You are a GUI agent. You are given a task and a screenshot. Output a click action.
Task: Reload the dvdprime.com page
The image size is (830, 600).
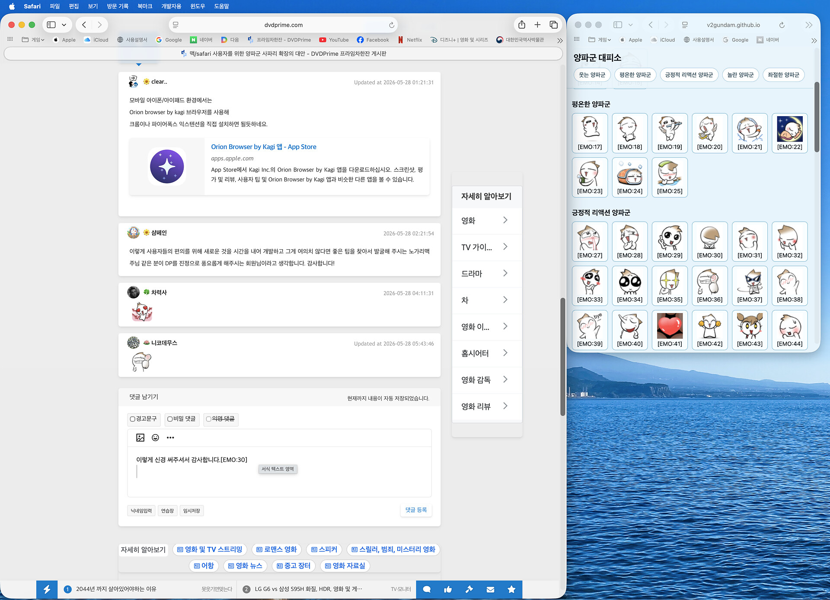(391, 25)
